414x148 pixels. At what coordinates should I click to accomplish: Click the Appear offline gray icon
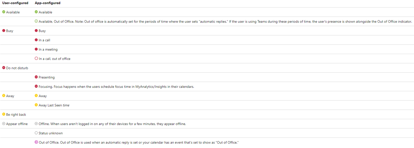pyautogui.click(x=4, y=123)
